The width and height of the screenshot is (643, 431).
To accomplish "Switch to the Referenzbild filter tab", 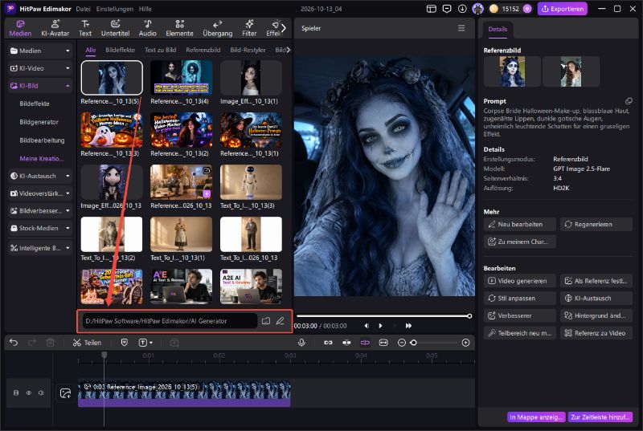I will tap(203, 50).
